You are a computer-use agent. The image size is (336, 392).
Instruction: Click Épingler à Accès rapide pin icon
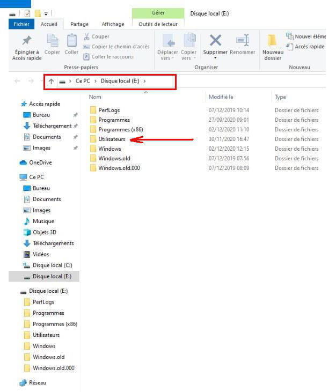27,41
